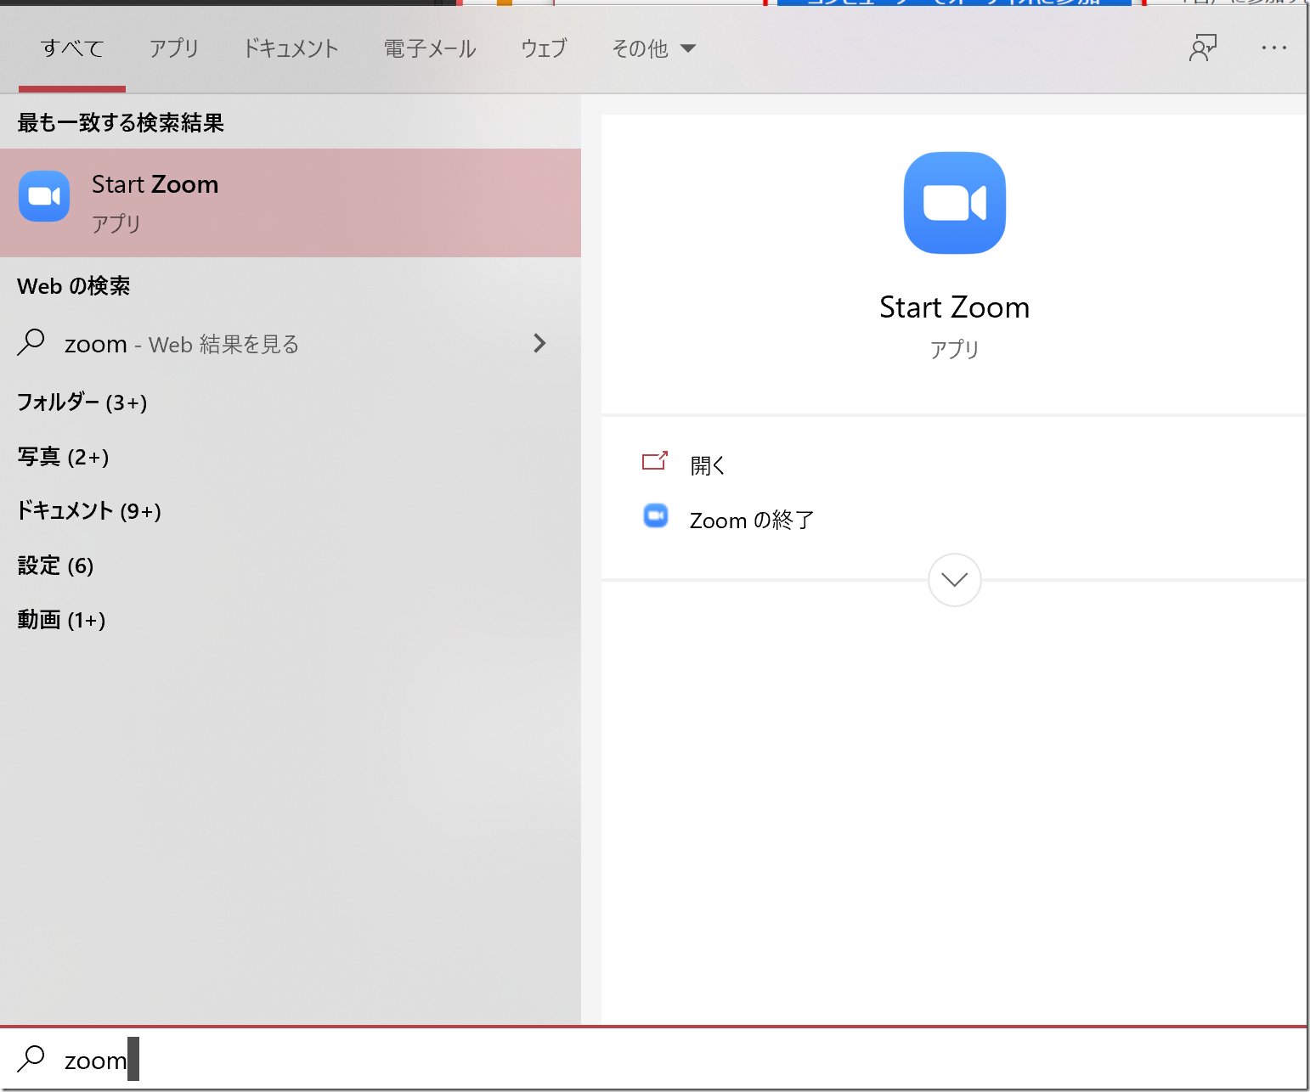Click the open (開く) launch icon
1310x1092 pixels.
(x=654, y=461)
